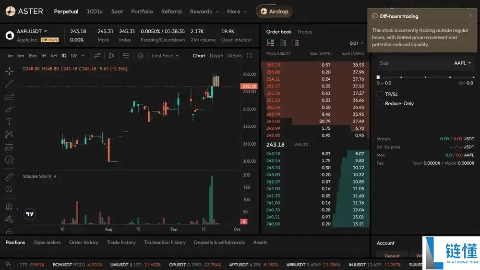Image resolution: width=480 pixels, height=270 pixels.
Task: Click the 243.16 bid price row
Action: tap(315, 160)
